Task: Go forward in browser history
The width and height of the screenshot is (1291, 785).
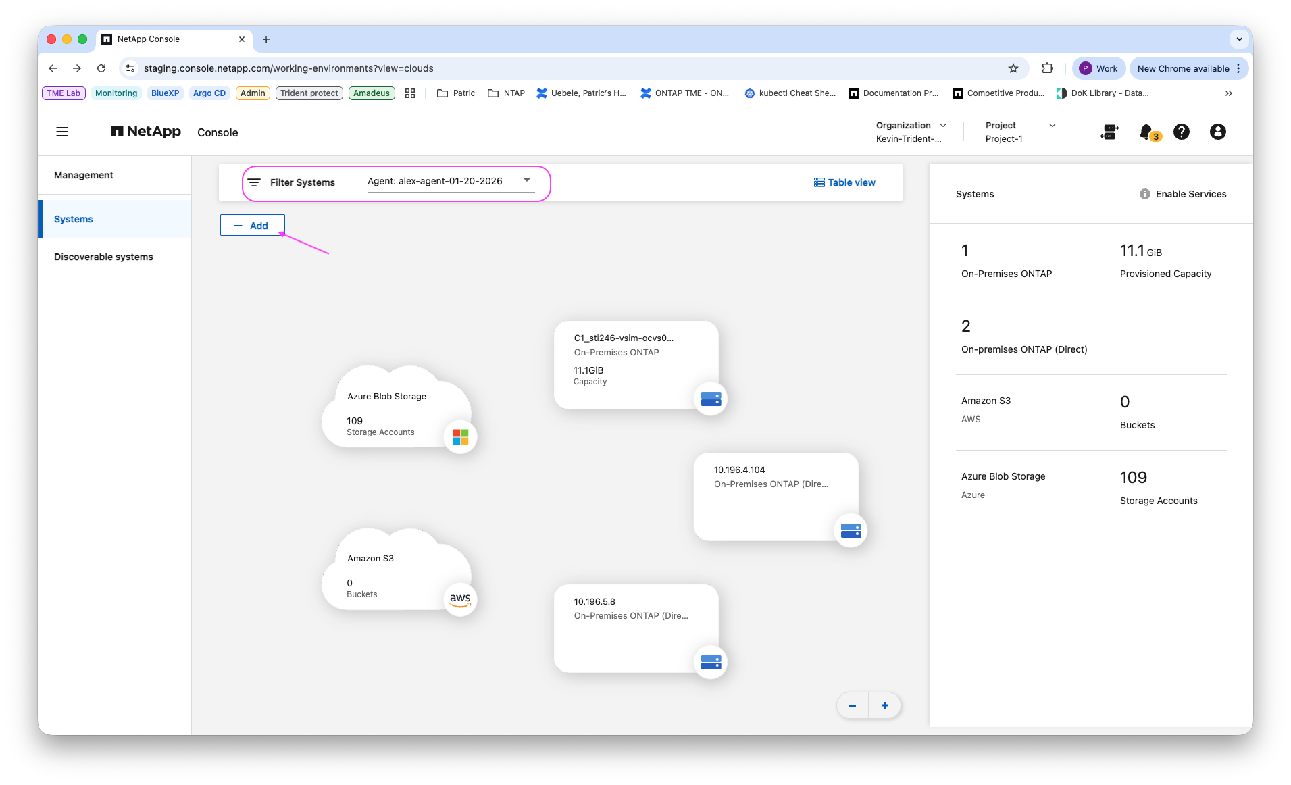Action: pyautogui.click(x=77, y=68)
